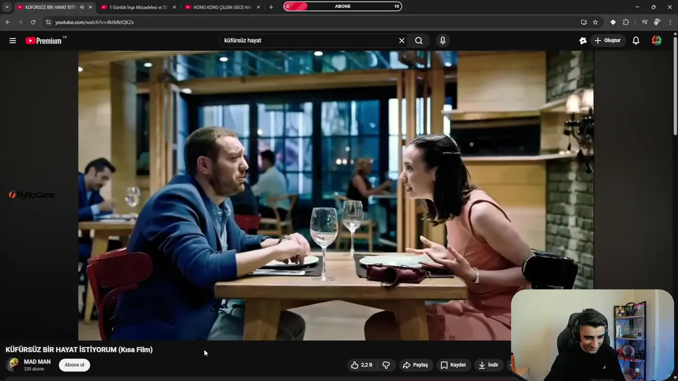
Task: Switch to the HONG KONG ÇILGIN GECE tab
Action: pyautogui.click(x=221, y=7)
